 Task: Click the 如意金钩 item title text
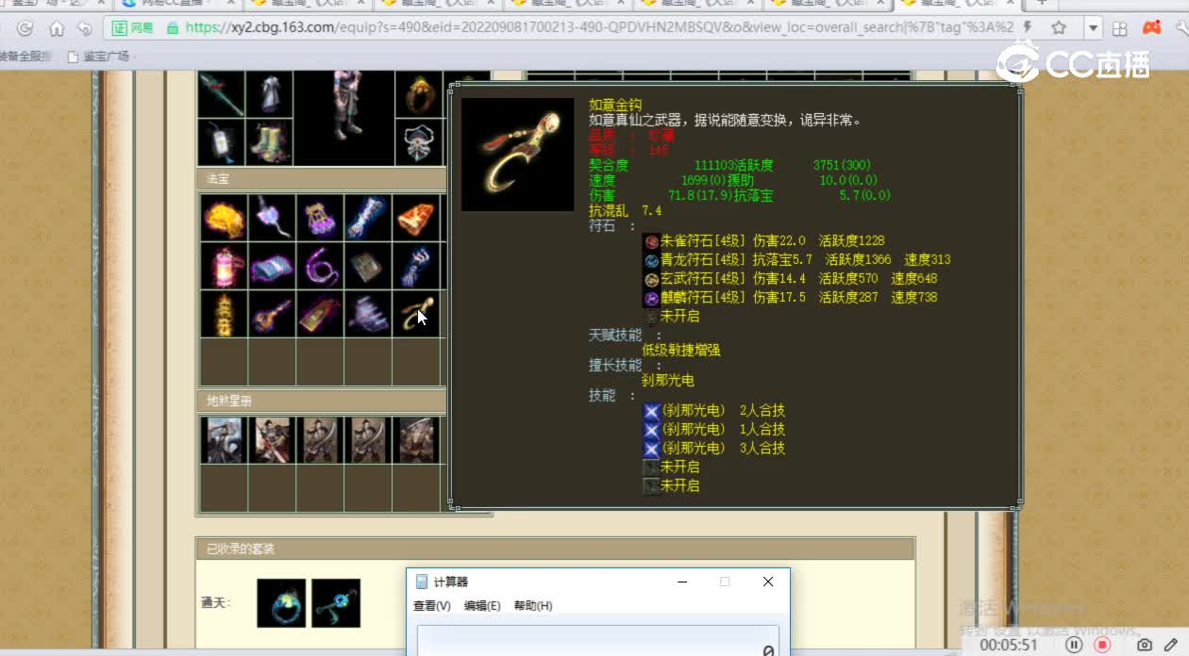tap(615, 106)
